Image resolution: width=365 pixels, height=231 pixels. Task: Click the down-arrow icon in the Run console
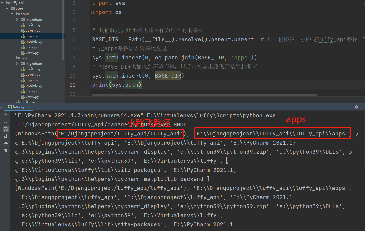tap(6, 122)
